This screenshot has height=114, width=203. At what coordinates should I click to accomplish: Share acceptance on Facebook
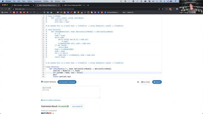tap(42, 113)
